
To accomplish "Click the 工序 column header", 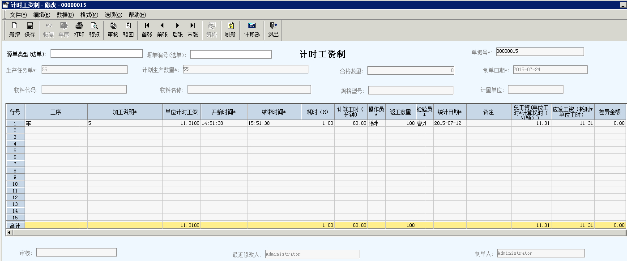I will [x=56, y=112].
